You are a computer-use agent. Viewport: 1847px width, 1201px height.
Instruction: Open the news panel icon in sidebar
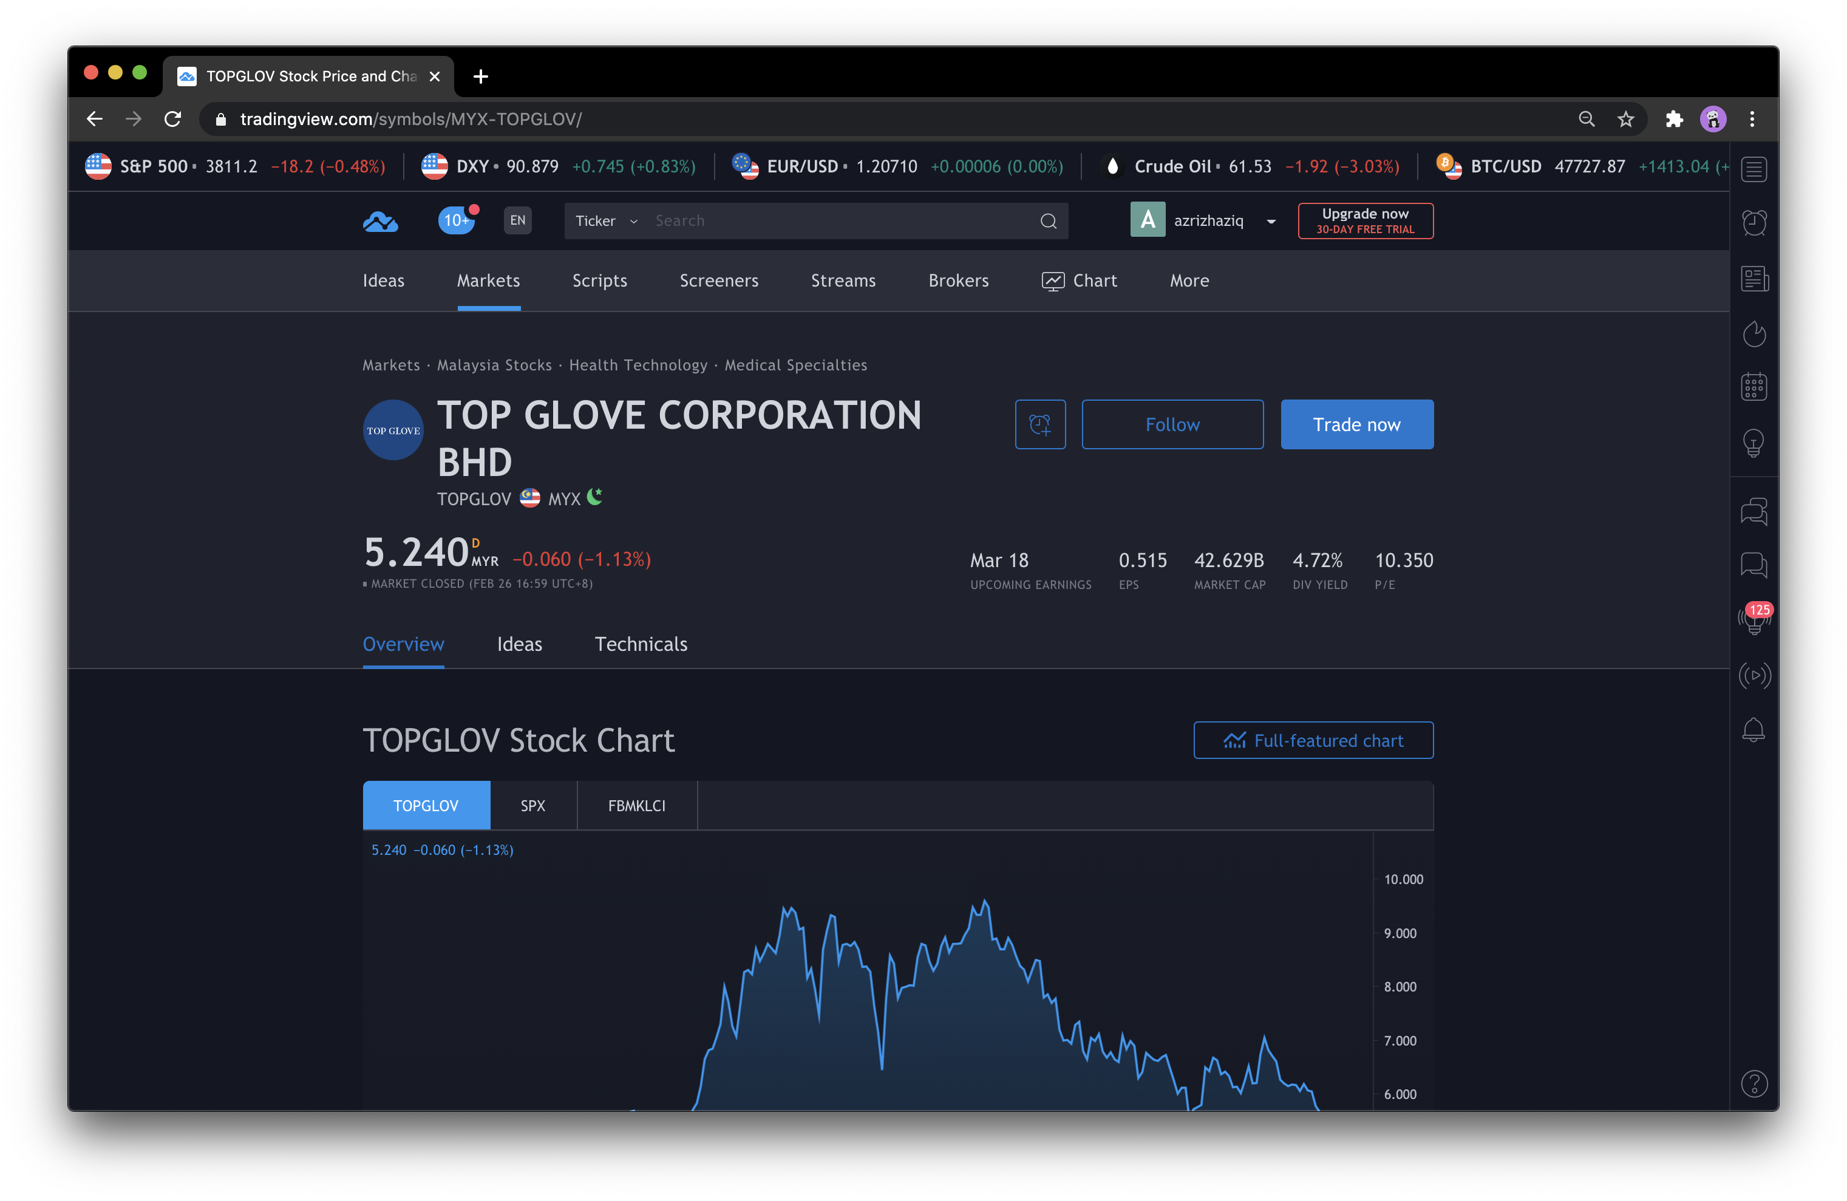coord(1754,279)
